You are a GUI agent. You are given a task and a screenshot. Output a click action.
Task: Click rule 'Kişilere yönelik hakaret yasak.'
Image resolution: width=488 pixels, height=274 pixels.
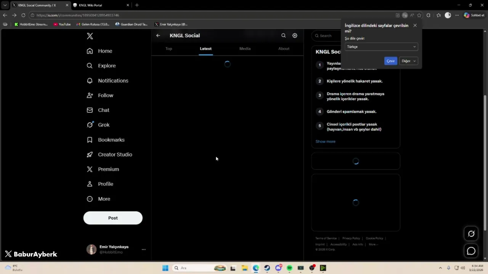click(x=355, y=81)
